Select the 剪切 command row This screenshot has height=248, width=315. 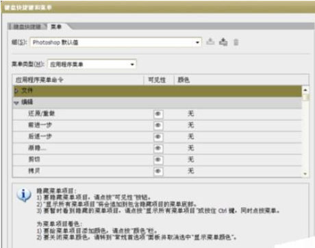coord(157,160)
